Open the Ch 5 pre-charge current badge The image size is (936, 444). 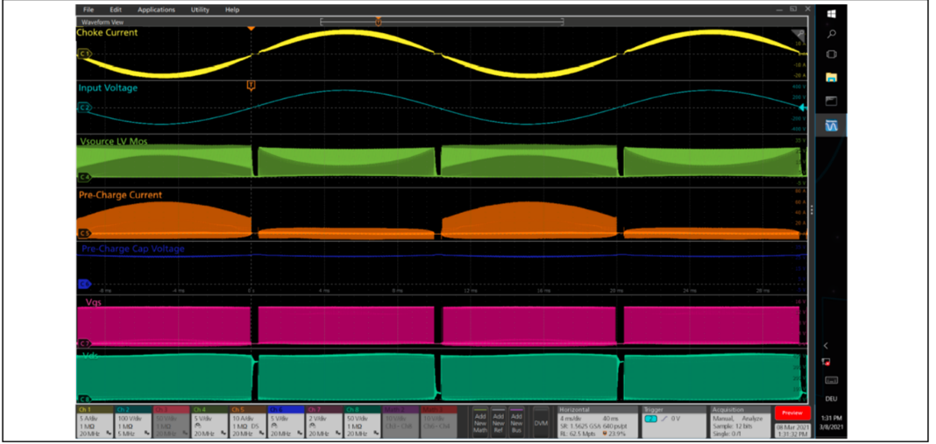[x=249, y=421]
